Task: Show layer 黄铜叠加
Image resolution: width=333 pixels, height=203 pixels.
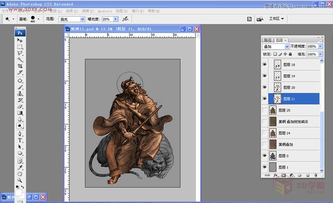Action: pos(264,144)
